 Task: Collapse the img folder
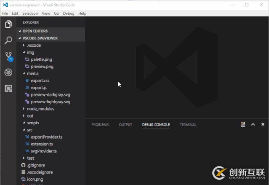point(24,52)
